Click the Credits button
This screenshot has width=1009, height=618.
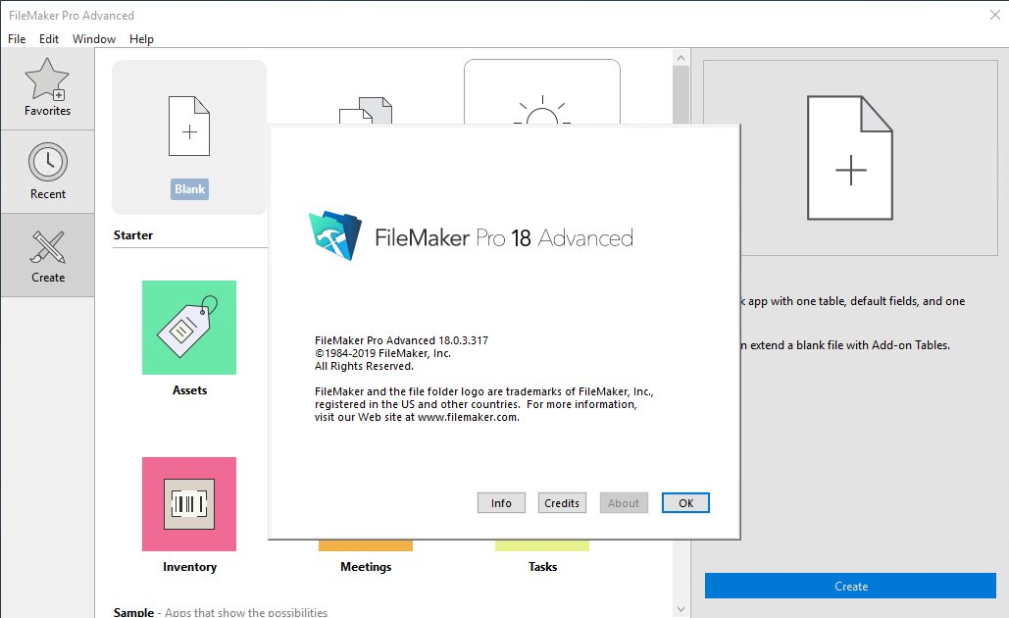(562, 503)
